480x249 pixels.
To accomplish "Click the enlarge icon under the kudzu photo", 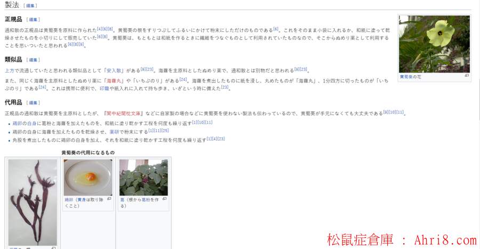I will [164, 199].
